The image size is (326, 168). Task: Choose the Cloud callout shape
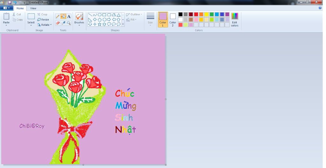pyautogui.click(x=118, y=24)
